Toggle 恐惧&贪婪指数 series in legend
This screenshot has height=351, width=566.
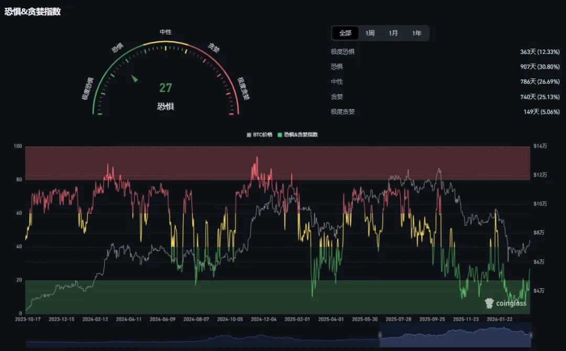tap(298, 135)
